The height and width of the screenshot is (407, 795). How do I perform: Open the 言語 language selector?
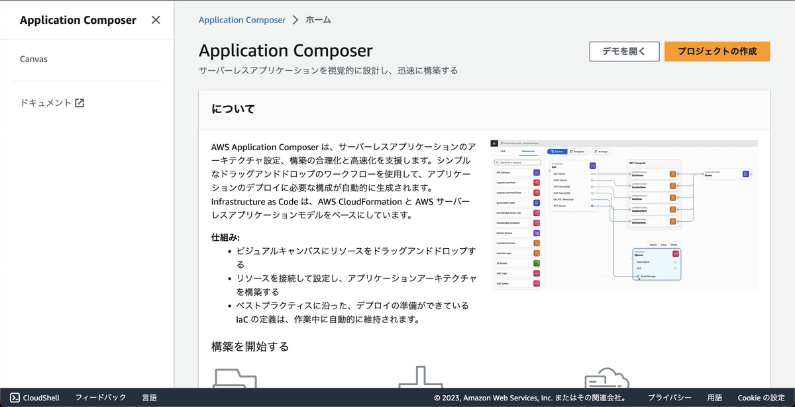150,398
